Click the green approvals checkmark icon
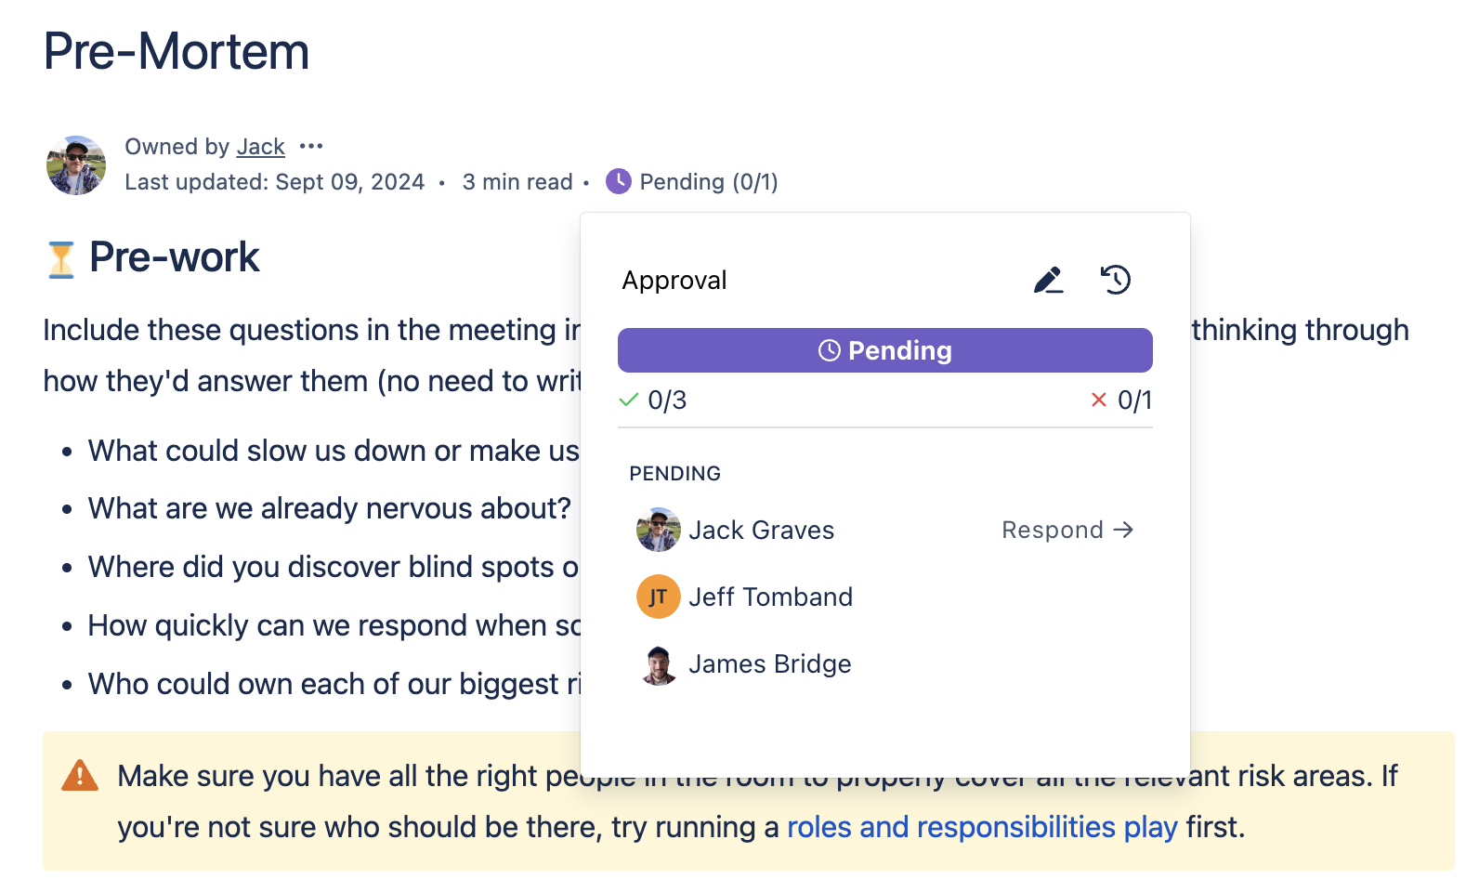Viewport: 1479px width, 892px height. tap(629, 400)
